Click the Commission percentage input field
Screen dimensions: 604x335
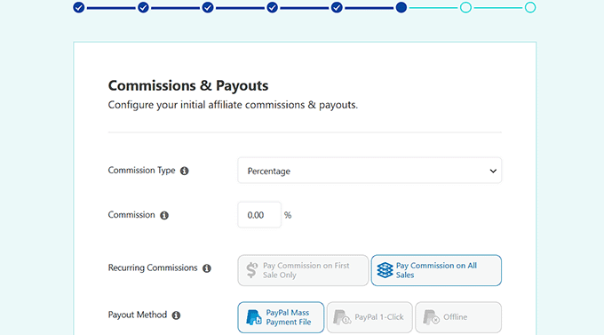(x=259, y=215)
